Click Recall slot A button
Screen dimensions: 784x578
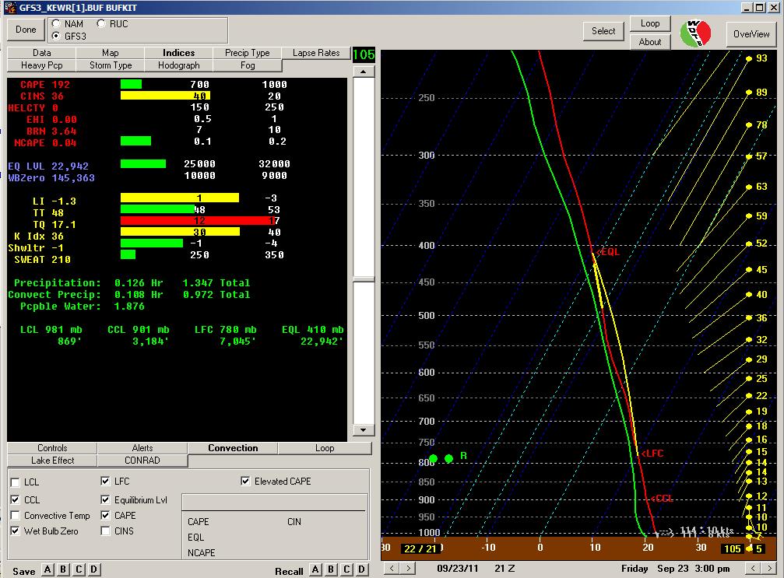(x=315, y=569)
